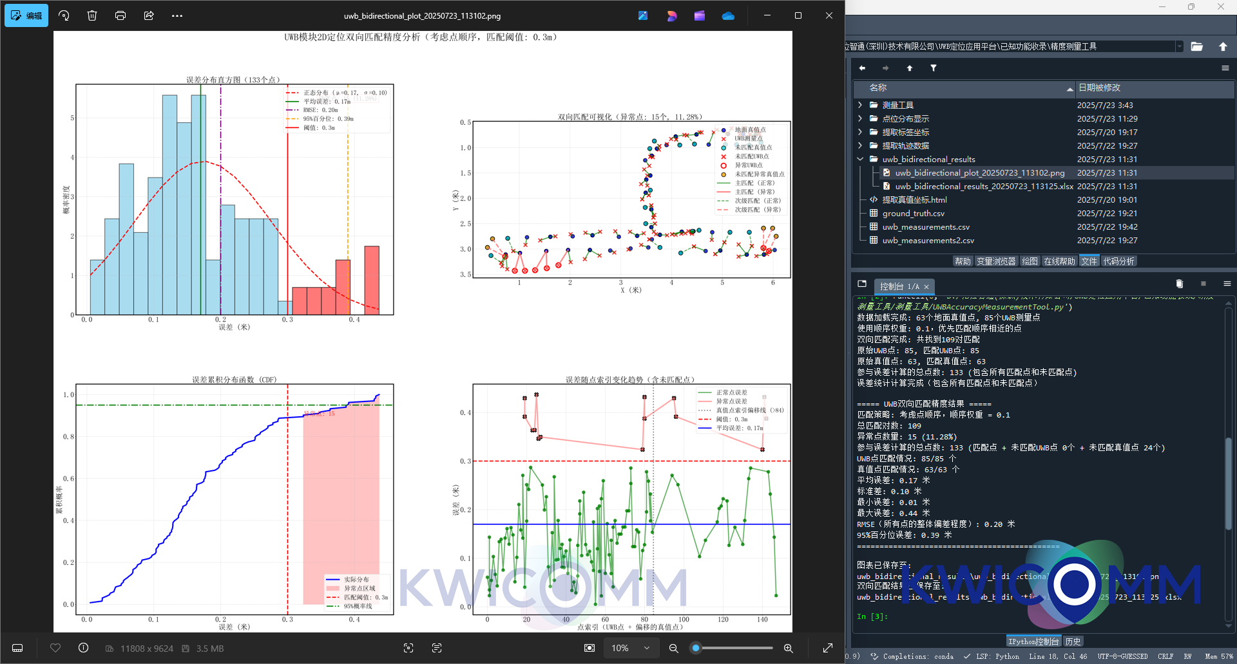Image resolution: width=1237 pixels, height=664 pixels.
Task: Expand the 点位分布显示 folder
Action: (860, 118)
